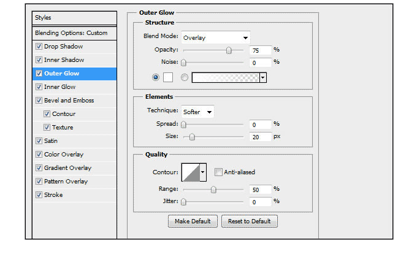Enable the Anti-aliased checkbox
The width and height of the screenshot is (417, 254).
(219, 172)
